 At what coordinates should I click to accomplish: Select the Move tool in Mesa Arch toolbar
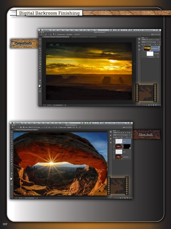[x=11, y=132]
